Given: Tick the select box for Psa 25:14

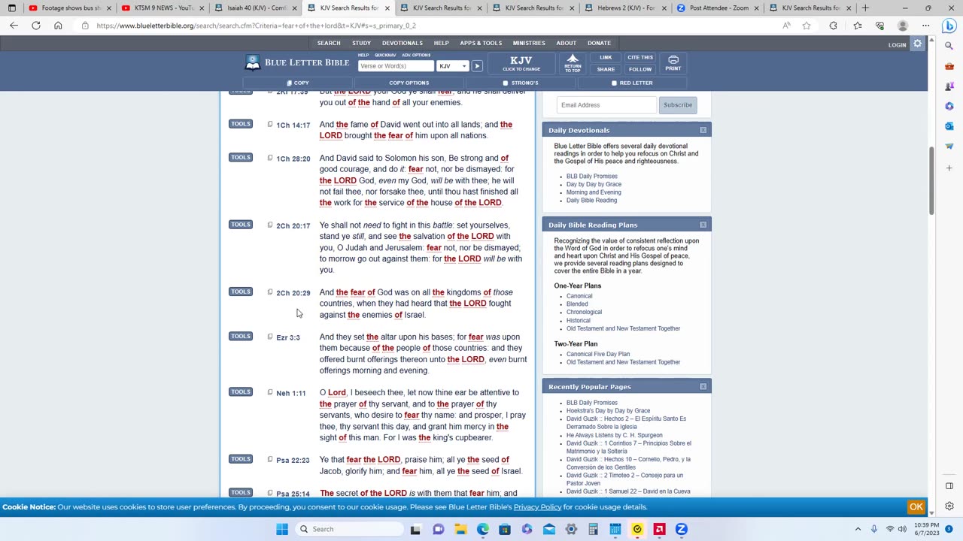Looking at the screenshot, I should click(270, 493).
